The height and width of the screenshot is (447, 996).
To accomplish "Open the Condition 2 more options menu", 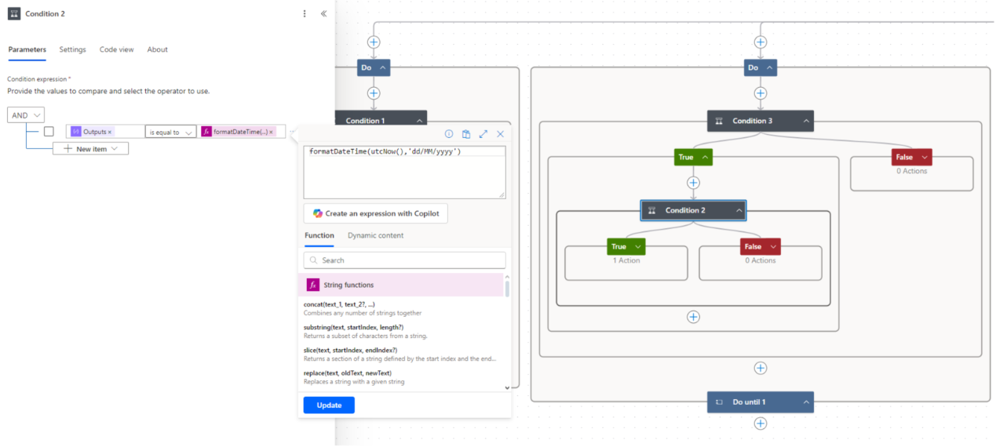I will pyautogui.click(x=305, y=13).
